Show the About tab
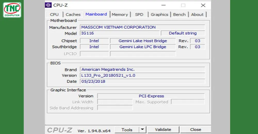Image resolution: width=258 pixels, height=134 pixels. click(x=197, y=14)
